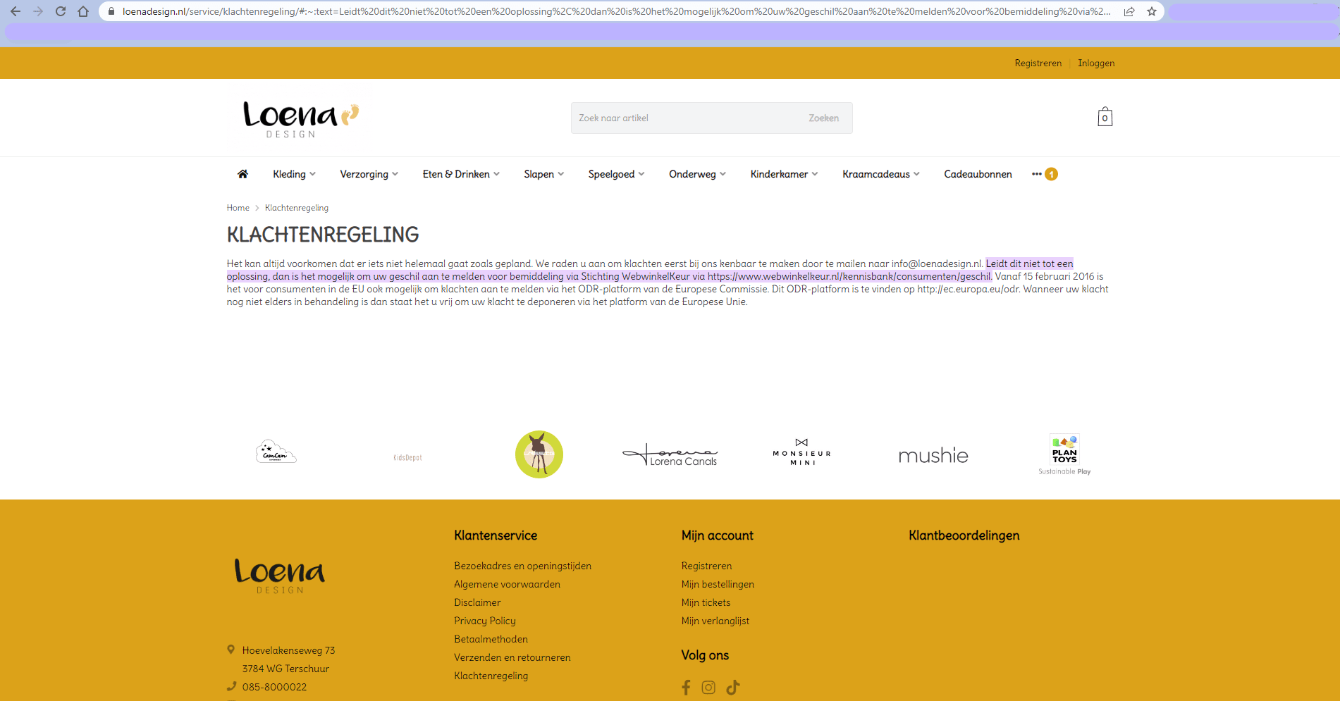The image size is (1340, 701).
Task: Click the Inloggen link in top bar
Action: point(1096,63)
